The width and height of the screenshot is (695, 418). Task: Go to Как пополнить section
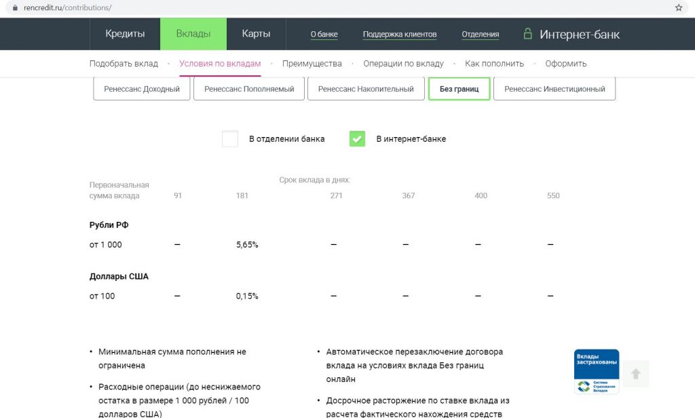coord(494,63)
